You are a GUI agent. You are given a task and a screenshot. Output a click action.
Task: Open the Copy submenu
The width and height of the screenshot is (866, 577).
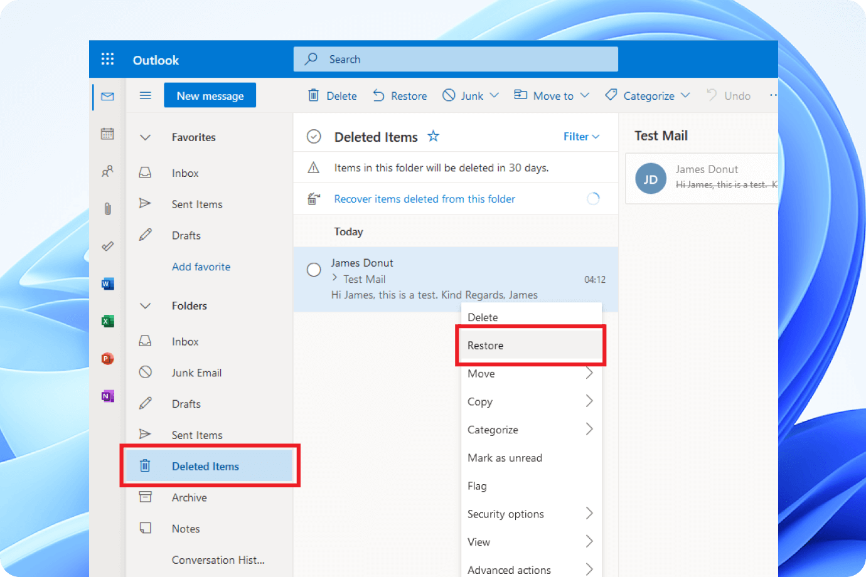[532, 402]
